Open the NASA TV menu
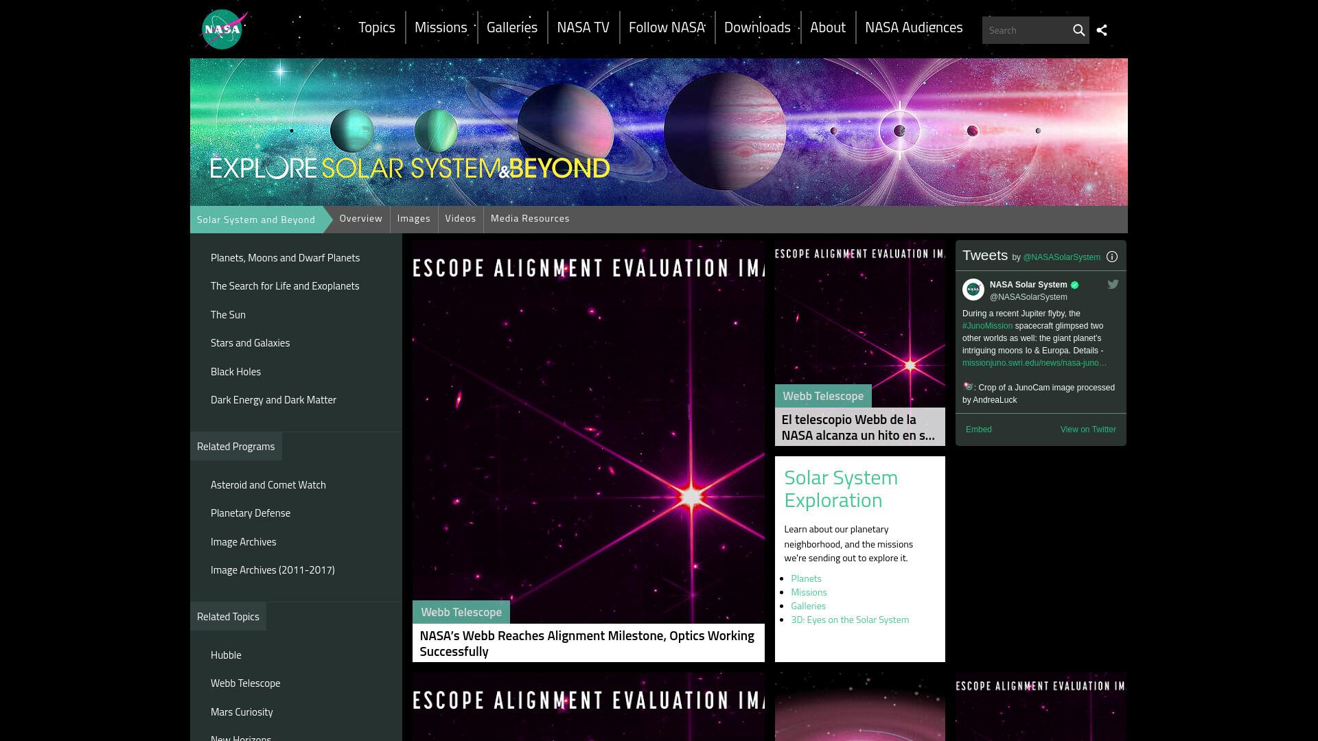This screenshot has height=741, width=1318. (x=583, y=27)
